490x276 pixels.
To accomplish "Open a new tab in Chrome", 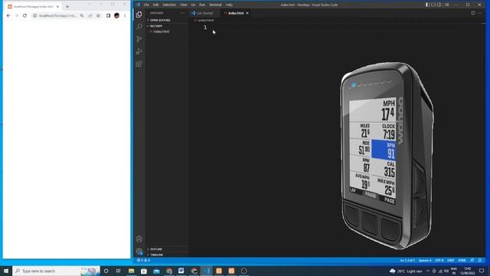I will (67, 7).
